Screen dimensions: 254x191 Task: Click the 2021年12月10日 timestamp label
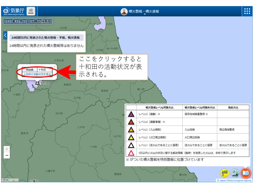pos(28,21)
